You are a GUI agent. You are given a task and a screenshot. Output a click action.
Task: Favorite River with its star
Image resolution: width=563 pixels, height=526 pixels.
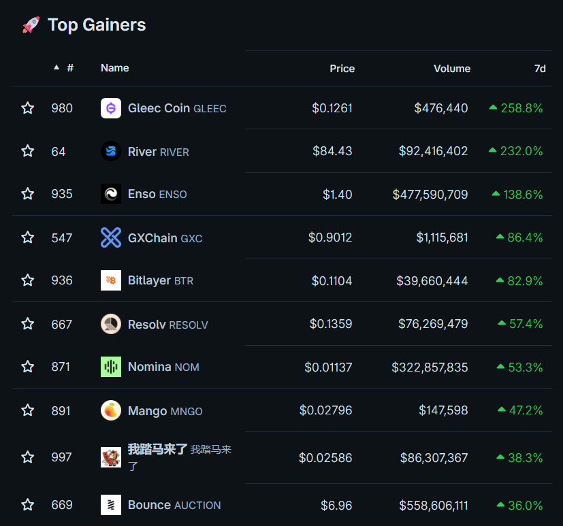pos(28,151)
